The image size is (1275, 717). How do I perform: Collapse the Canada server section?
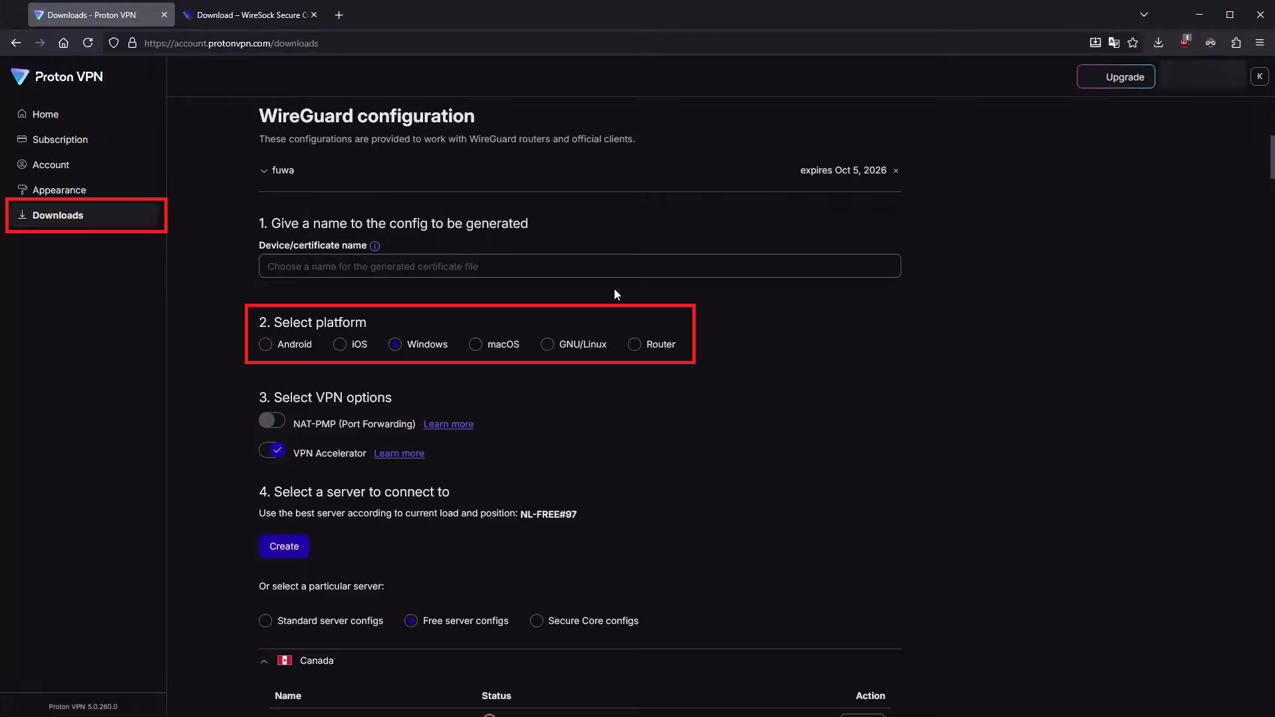263,661
